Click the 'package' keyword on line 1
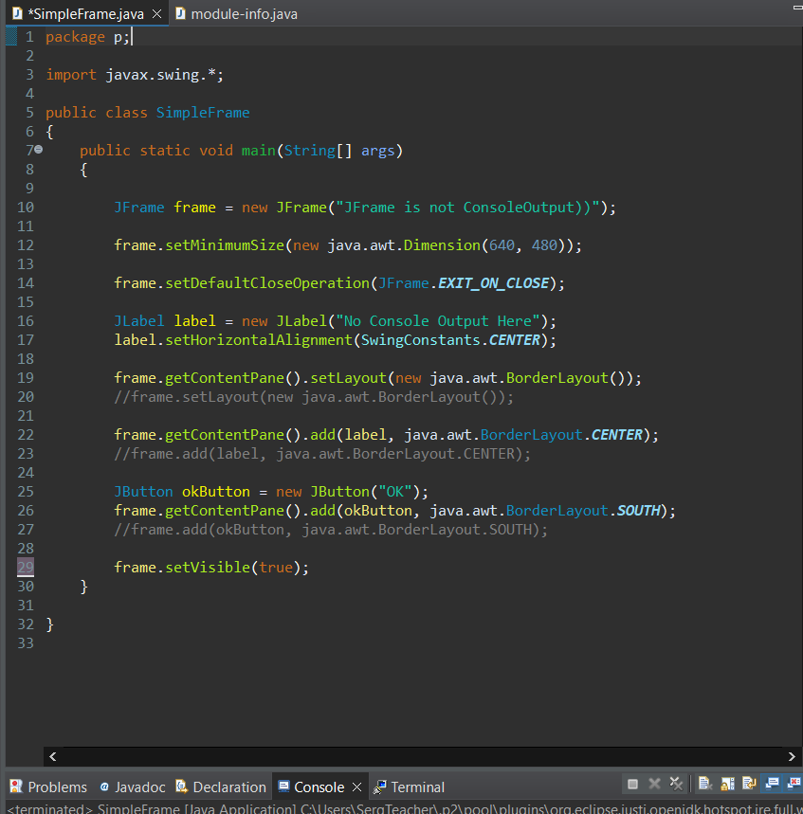Image resolution: width=803 pixels, height=814 pixels. pyautogui.click(x=75, y=37)
